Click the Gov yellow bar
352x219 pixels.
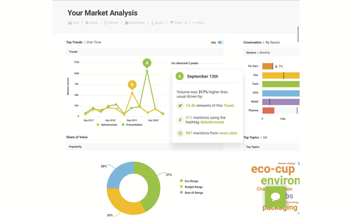coord(281,75)
